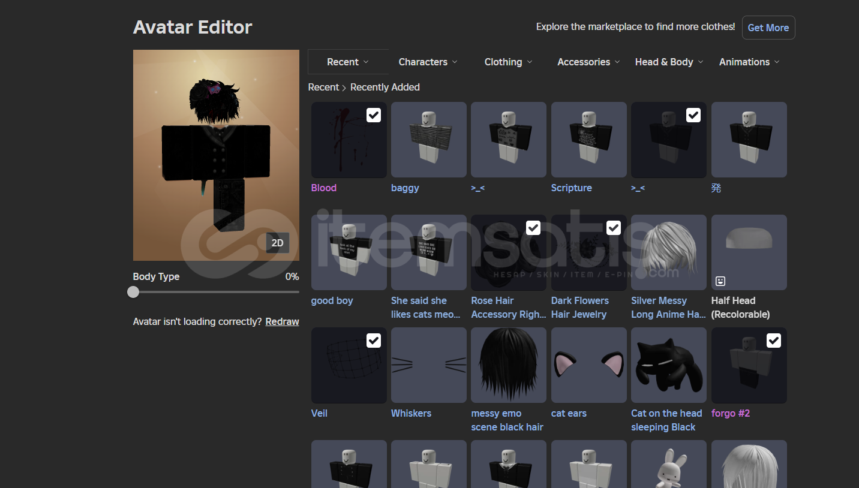
Task: Open the Blood item name link
Action: click(x=324, y=188)
